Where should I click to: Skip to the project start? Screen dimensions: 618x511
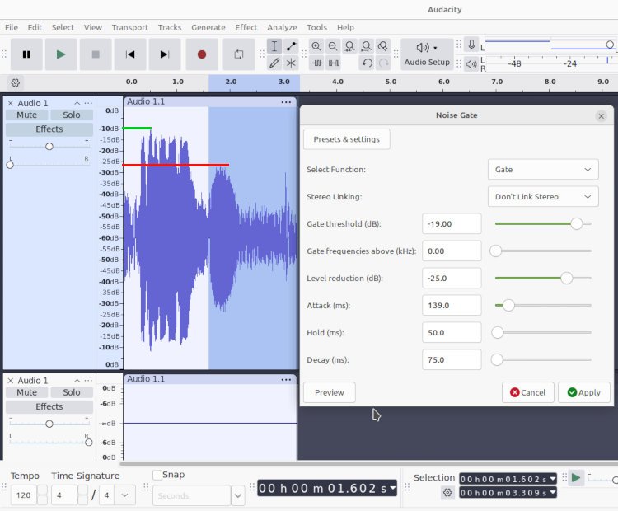(130, 54)
